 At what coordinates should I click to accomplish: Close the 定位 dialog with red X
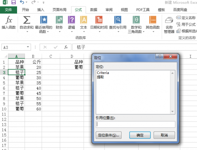pos(170,56)
